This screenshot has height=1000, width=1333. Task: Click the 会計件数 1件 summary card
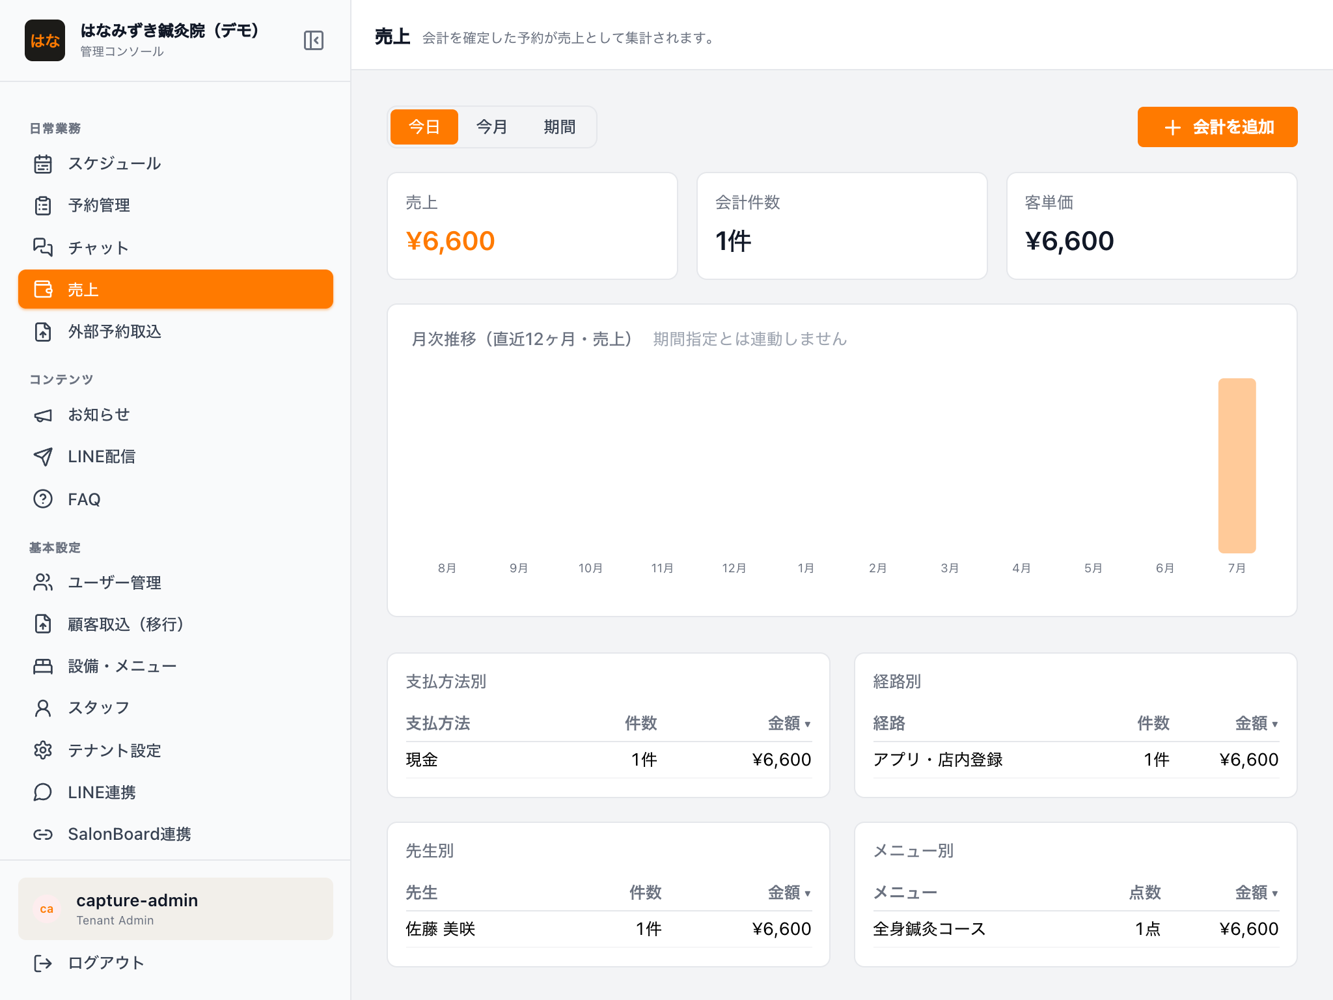[842, 226]
